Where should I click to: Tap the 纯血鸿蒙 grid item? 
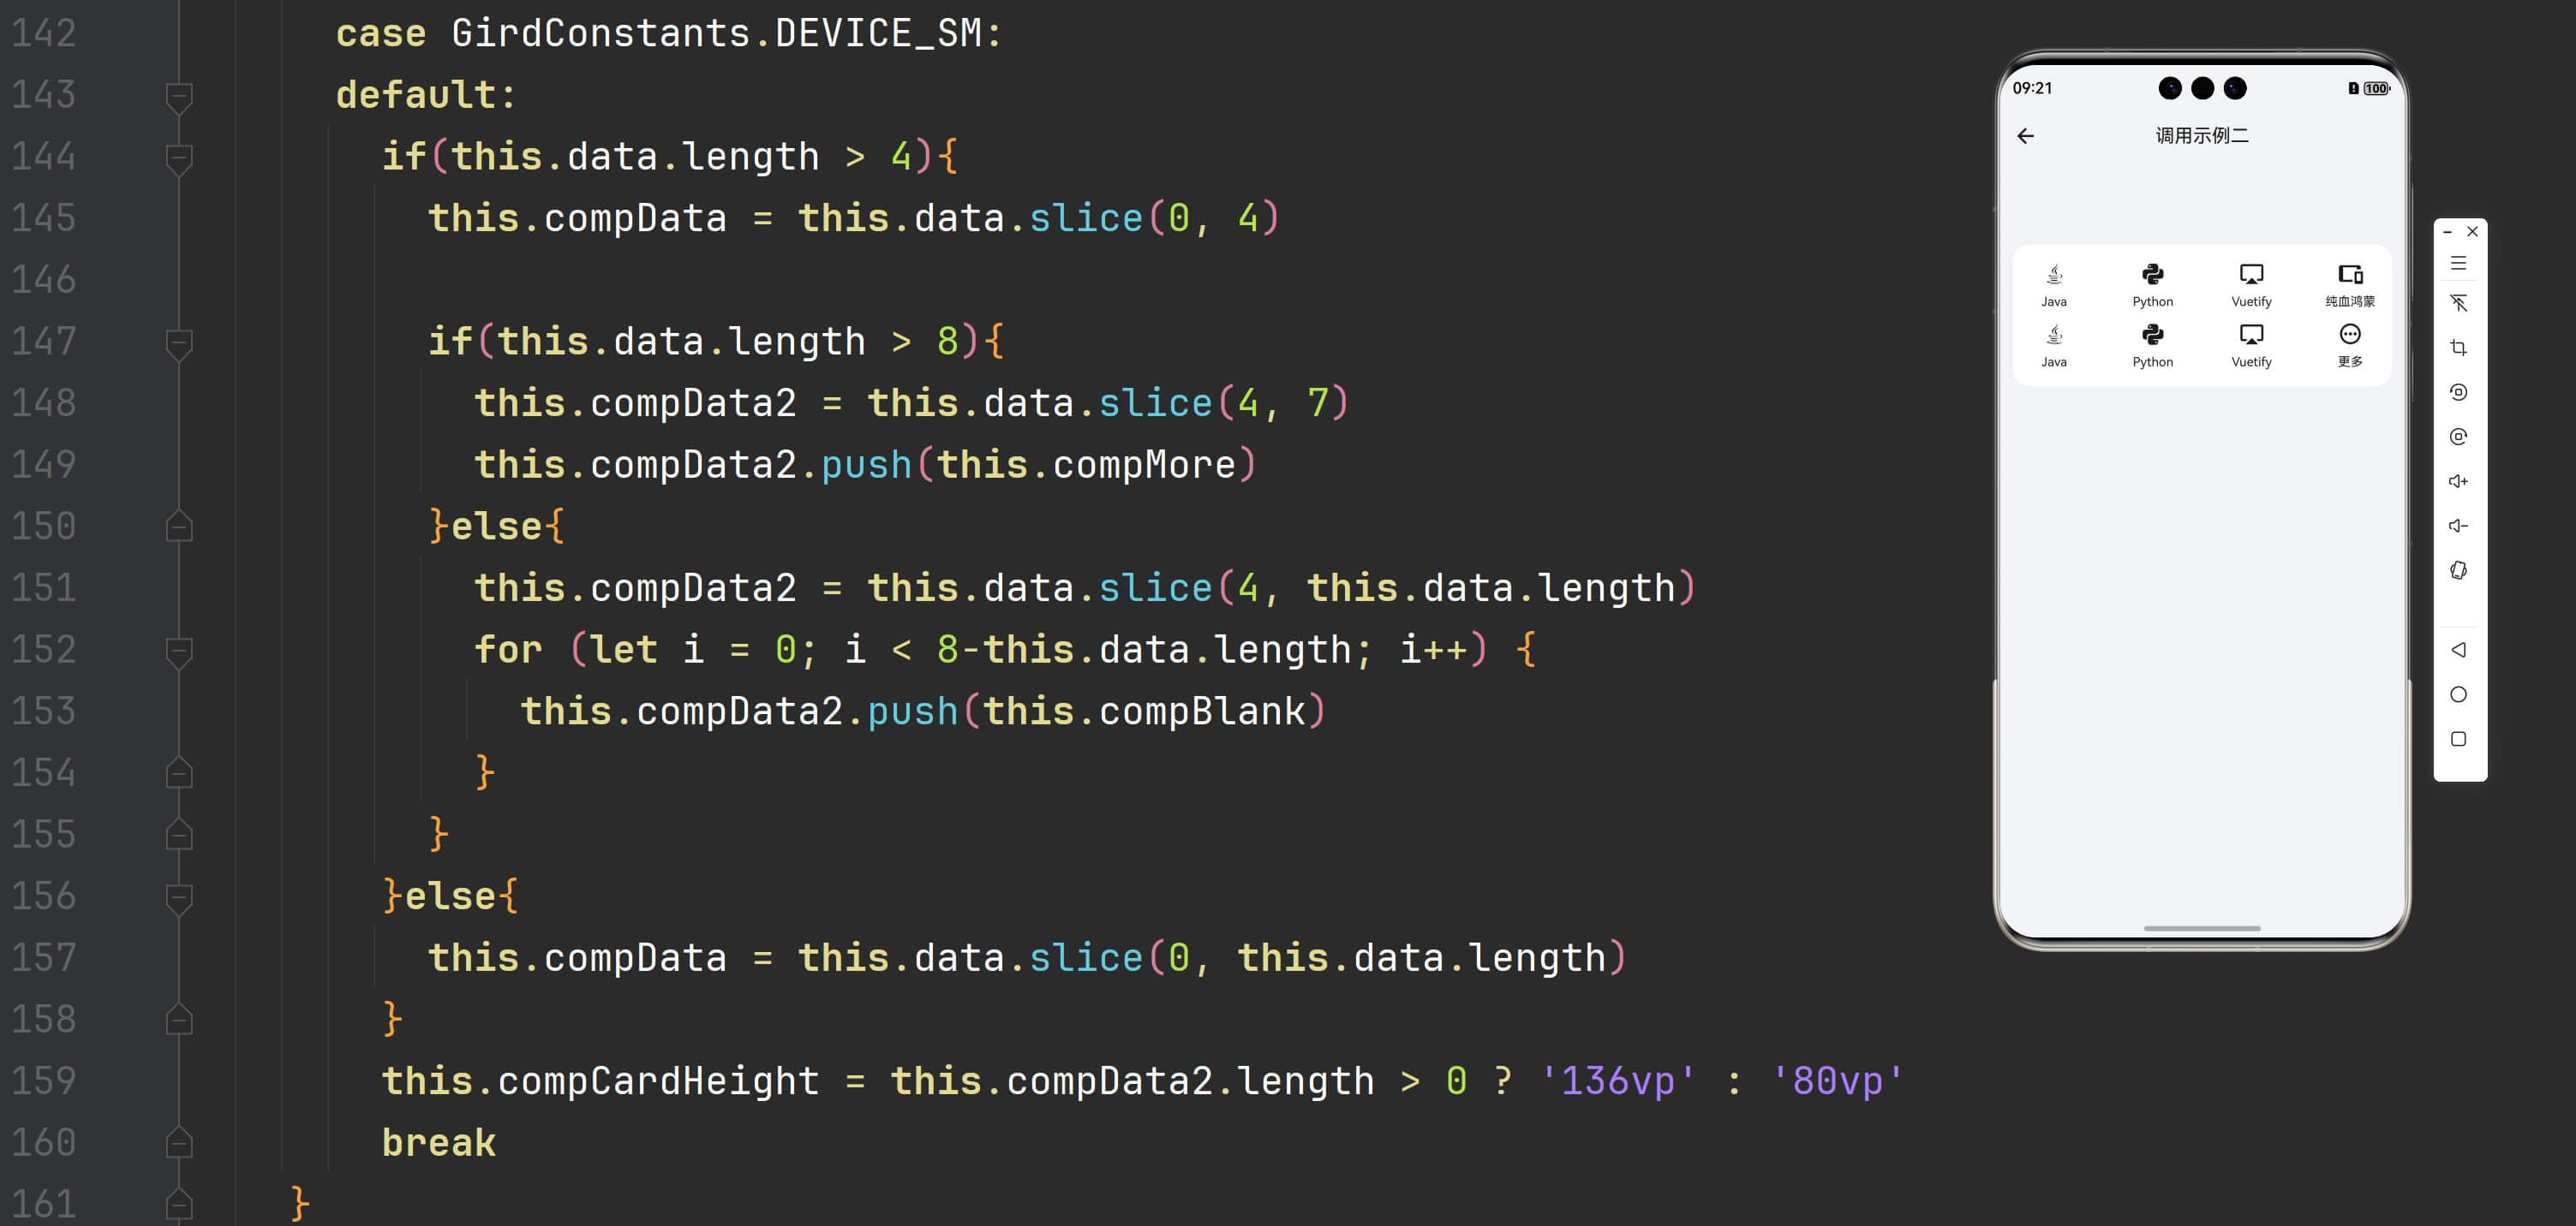(2349, 285)
